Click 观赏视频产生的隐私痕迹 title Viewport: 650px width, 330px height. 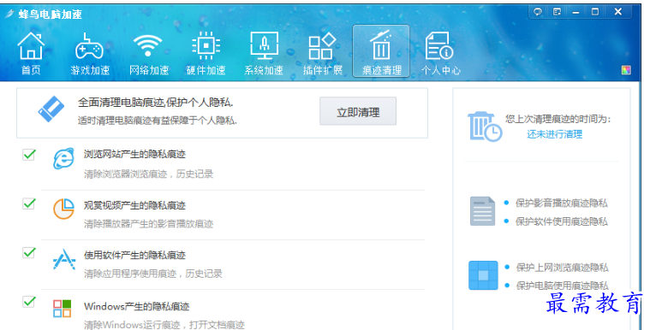[x=134, y=205]
